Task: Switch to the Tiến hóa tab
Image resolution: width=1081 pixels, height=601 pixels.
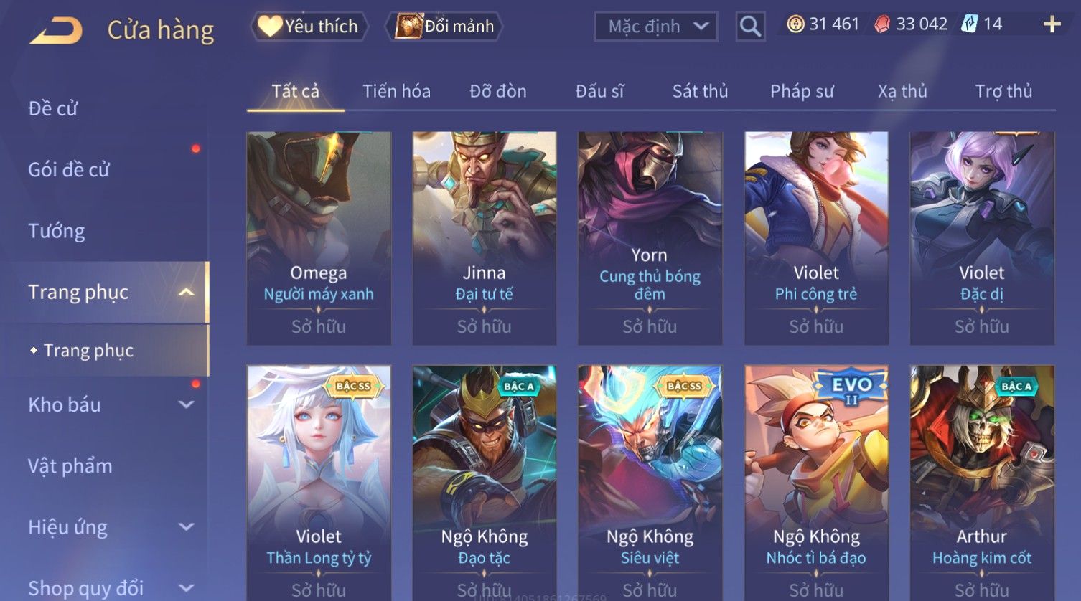Action: click(396, 91)
